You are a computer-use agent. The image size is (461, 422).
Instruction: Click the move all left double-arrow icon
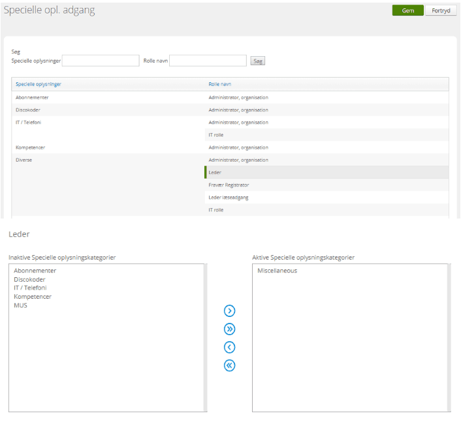tap(229, 365)
